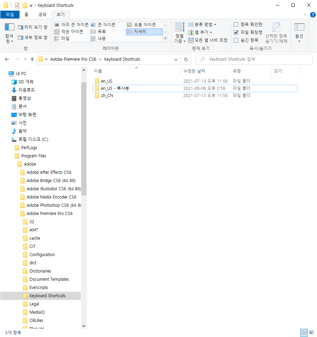Refresh the folder view
Image resolution: width=317 pixels, height=337 pixels.
point(186,59)
